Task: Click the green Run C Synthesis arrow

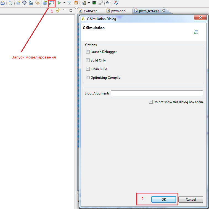Action: coord(59,3)
